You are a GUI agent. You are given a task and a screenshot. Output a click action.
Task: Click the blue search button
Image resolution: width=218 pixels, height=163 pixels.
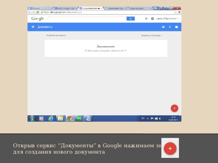[x=130, y=19]
